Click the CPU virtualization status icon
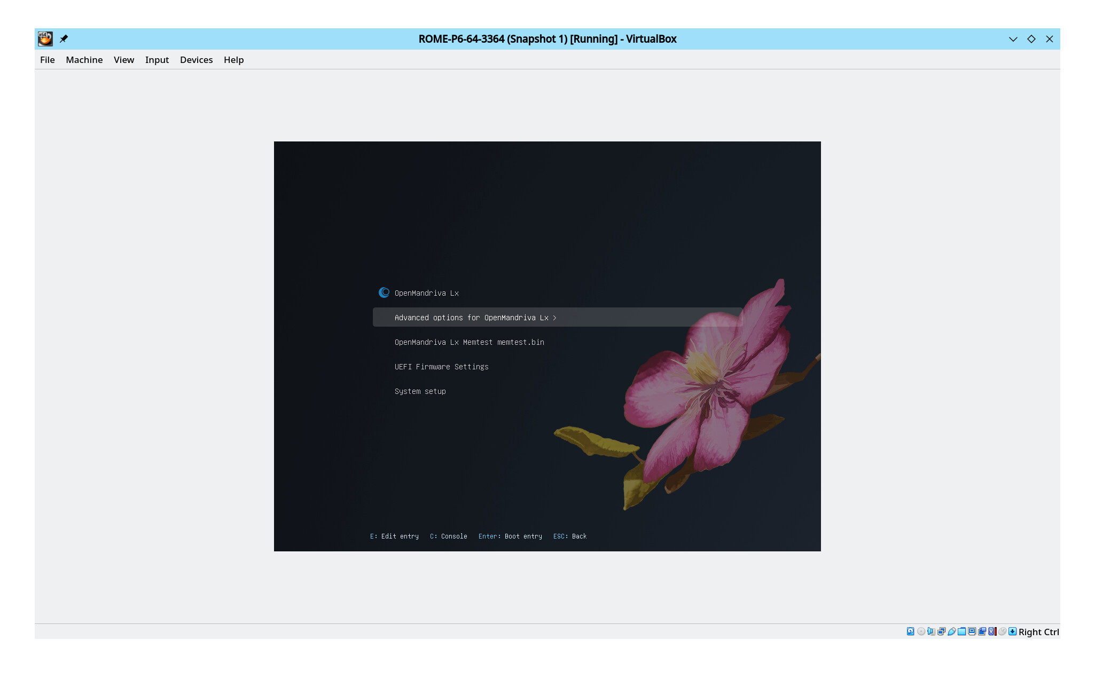The height and width of the screenshot is (680, 1095). [992, 631]
